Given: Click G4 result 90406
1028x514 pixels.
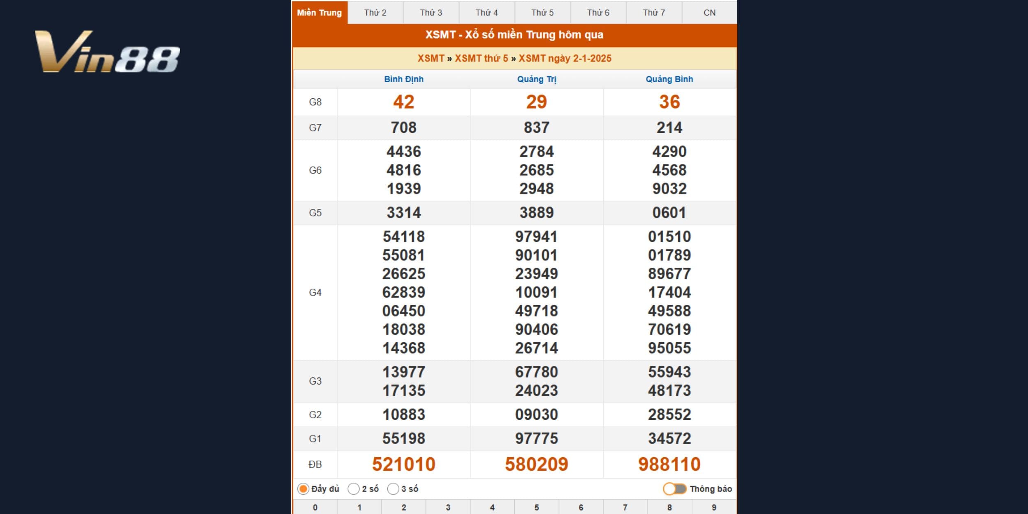Looking at the screenshot, I should (537, 330).
